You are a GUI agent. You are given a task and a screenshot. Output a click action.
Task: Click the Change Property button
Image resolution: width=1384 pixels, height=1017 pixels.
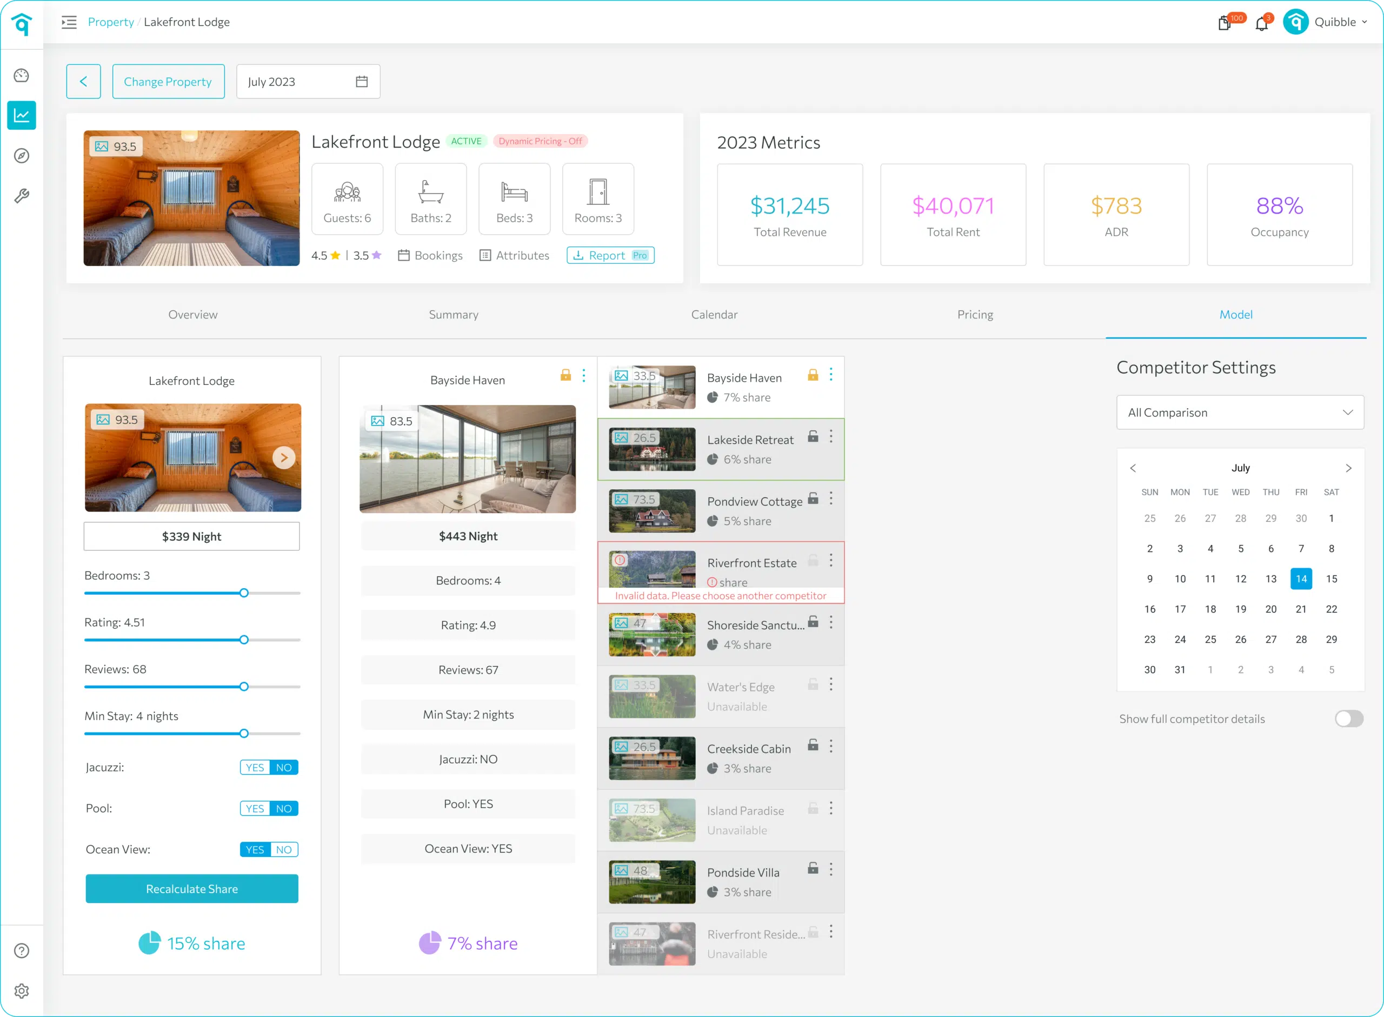pos(168,82)
